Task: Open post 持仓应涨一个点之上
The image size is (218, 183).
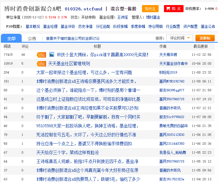Action: pyautogui.click(x=84, y=144)
